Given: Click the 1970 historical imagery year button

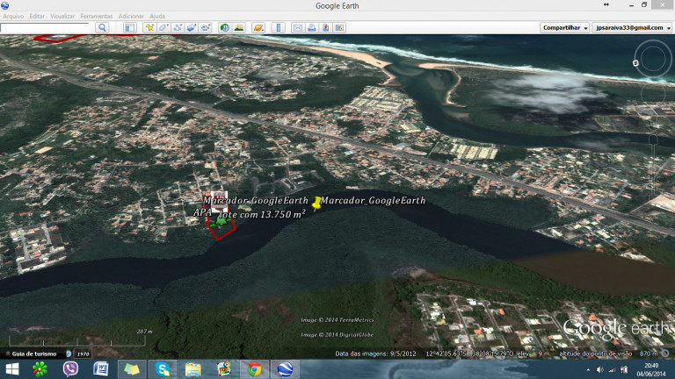Looking at the screenshot, I should pos(83,354).
